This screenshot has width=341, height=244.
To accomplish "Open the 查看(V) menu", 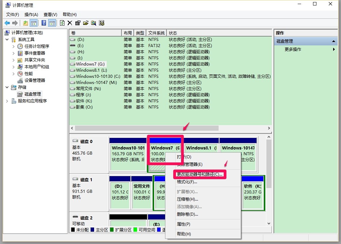I will (50, 14).
